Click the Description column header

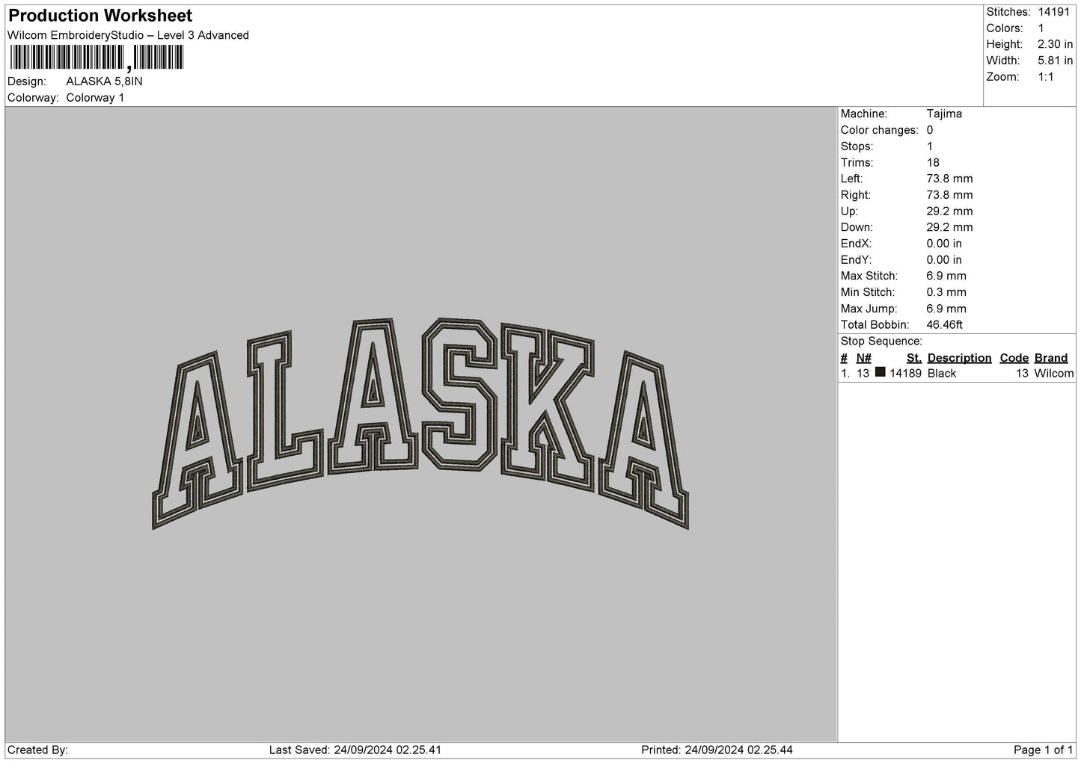pos(959,358)
